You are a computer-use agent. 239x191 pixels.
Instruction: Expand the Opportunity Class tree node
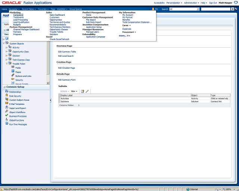[x=6, y=51]
